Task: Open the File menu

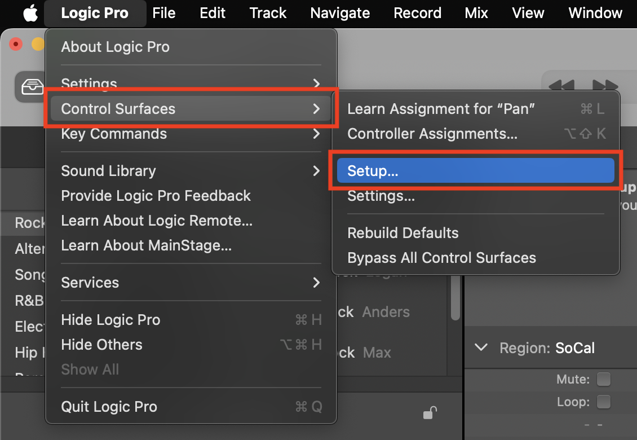Action: pos(163,13)
